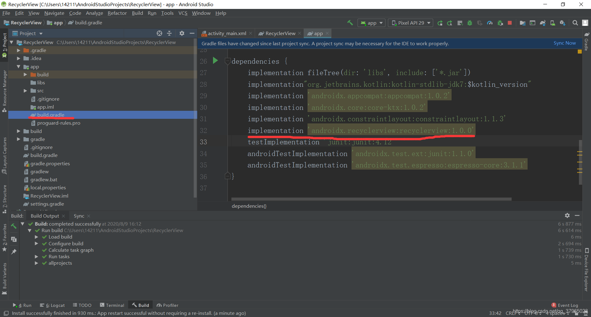Collapse the Run build node
The image size is (591, 317).
[x=30, y=231]
